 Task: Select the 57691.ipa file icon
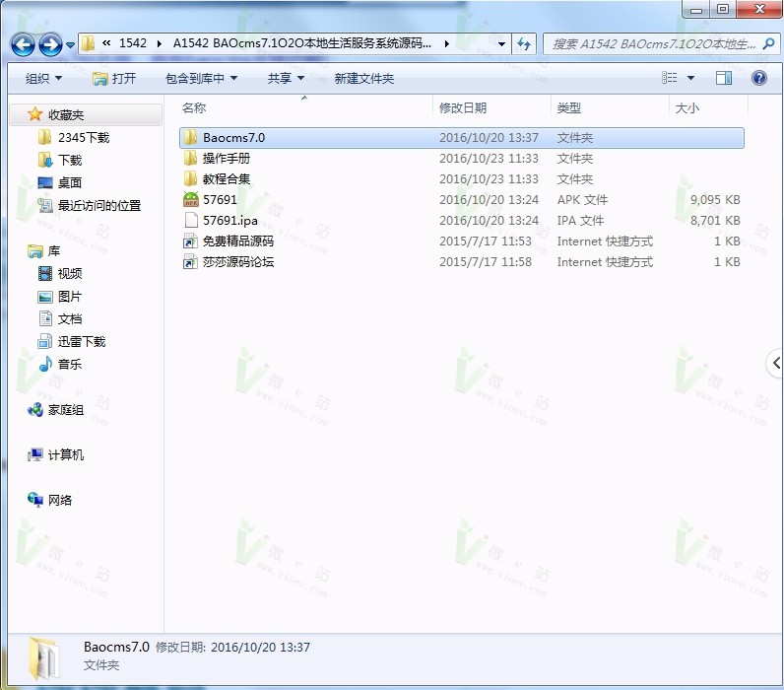pos(190,220)
